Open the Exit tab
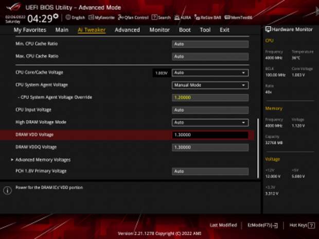 pos(224,30)
